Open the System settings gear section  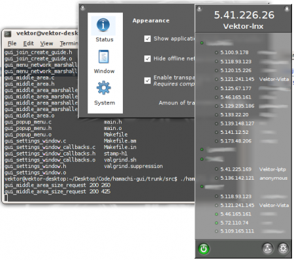[x=104, y=93]
